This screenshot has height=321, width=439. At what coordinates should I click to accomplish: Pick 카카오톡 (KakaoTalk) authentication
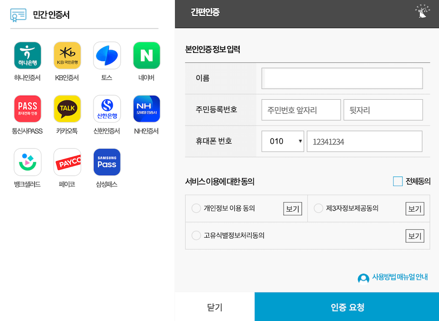(67, 108)
